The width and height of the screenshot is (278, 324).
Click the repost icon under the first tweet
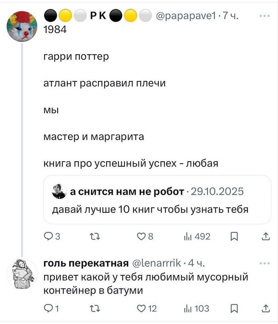(95, 235)
